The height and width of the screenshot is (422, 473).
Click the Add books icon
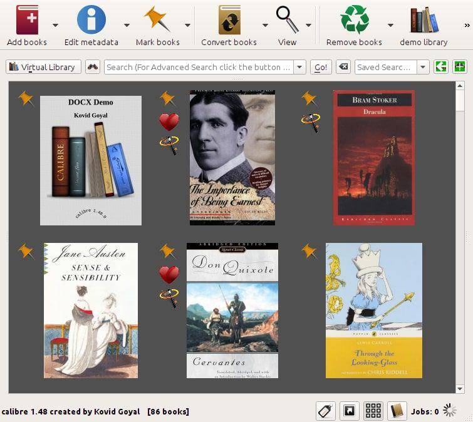[27, 20]
